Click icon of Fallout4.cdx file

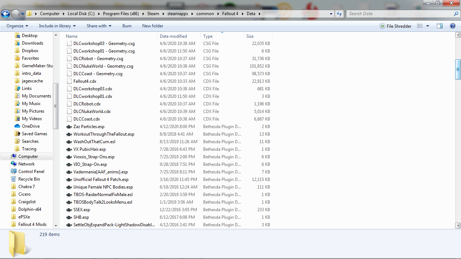pyautogui.click(x=70, y=81)
